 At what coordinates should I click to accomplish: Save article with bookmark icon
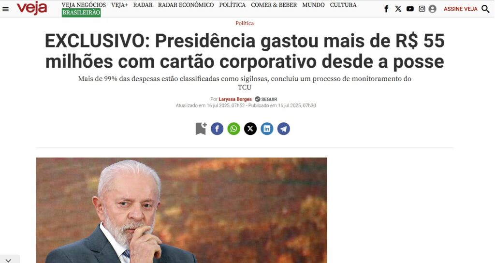[201, 129]
